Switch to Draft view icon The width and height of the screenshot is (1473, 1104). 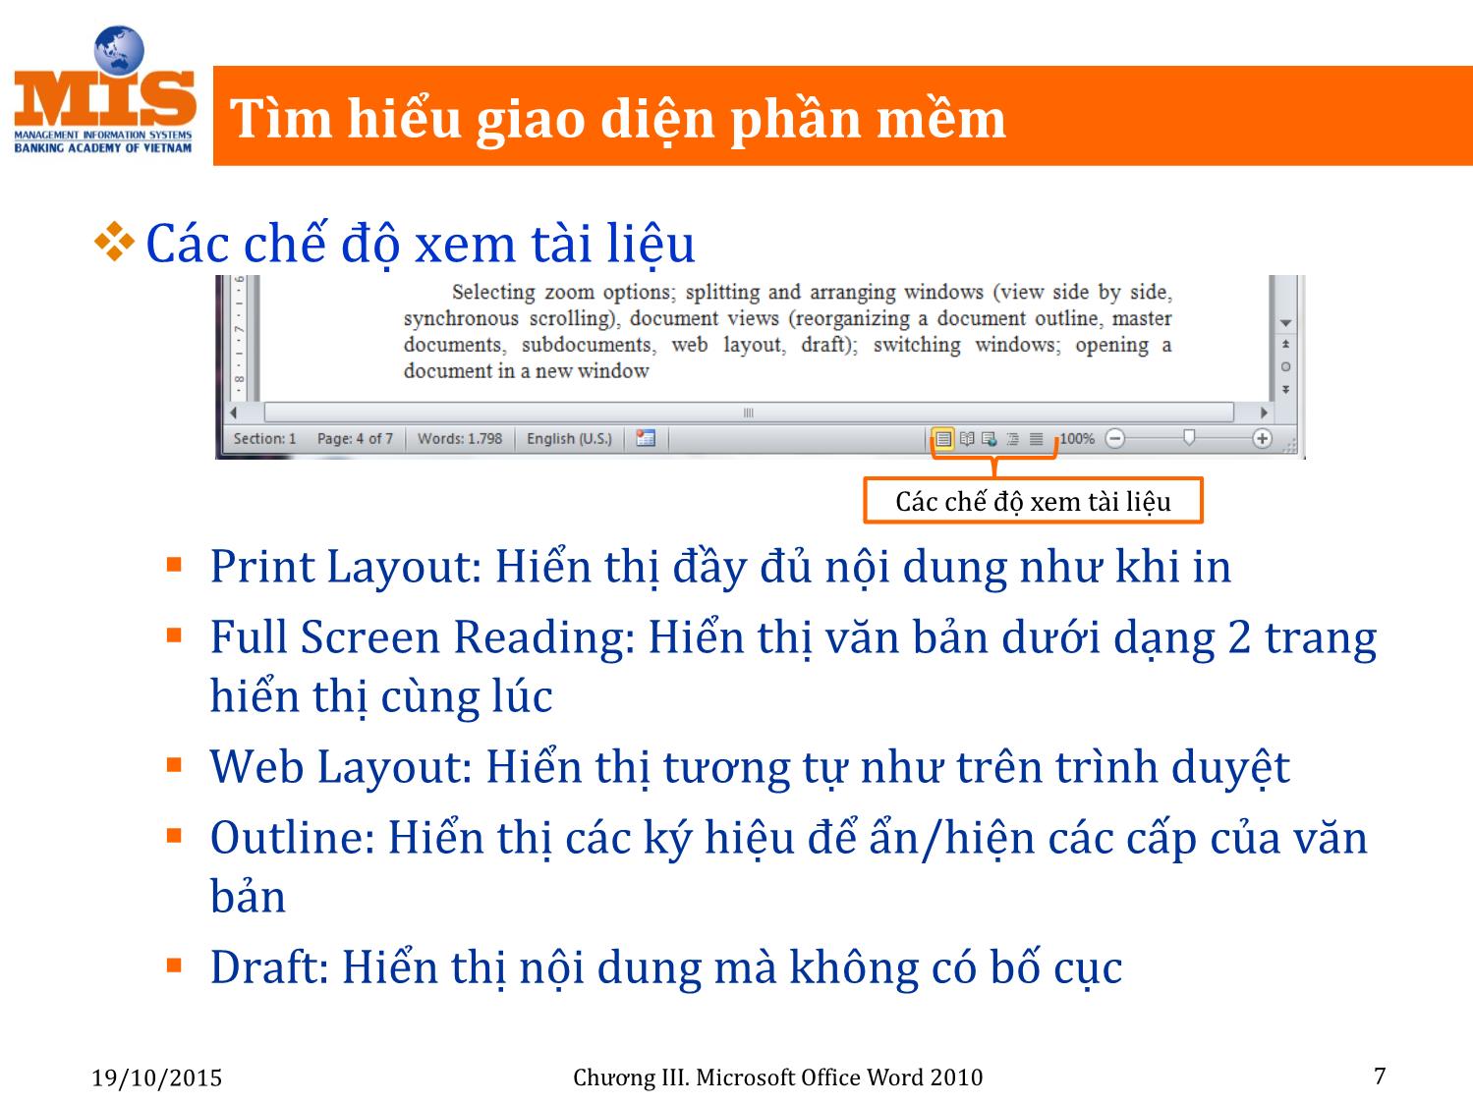[x=1036, y=439]
